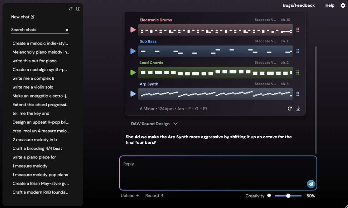Play the Electronic Drums track
The width and height of the screenshot is (348, 208).
pos(133,30)
